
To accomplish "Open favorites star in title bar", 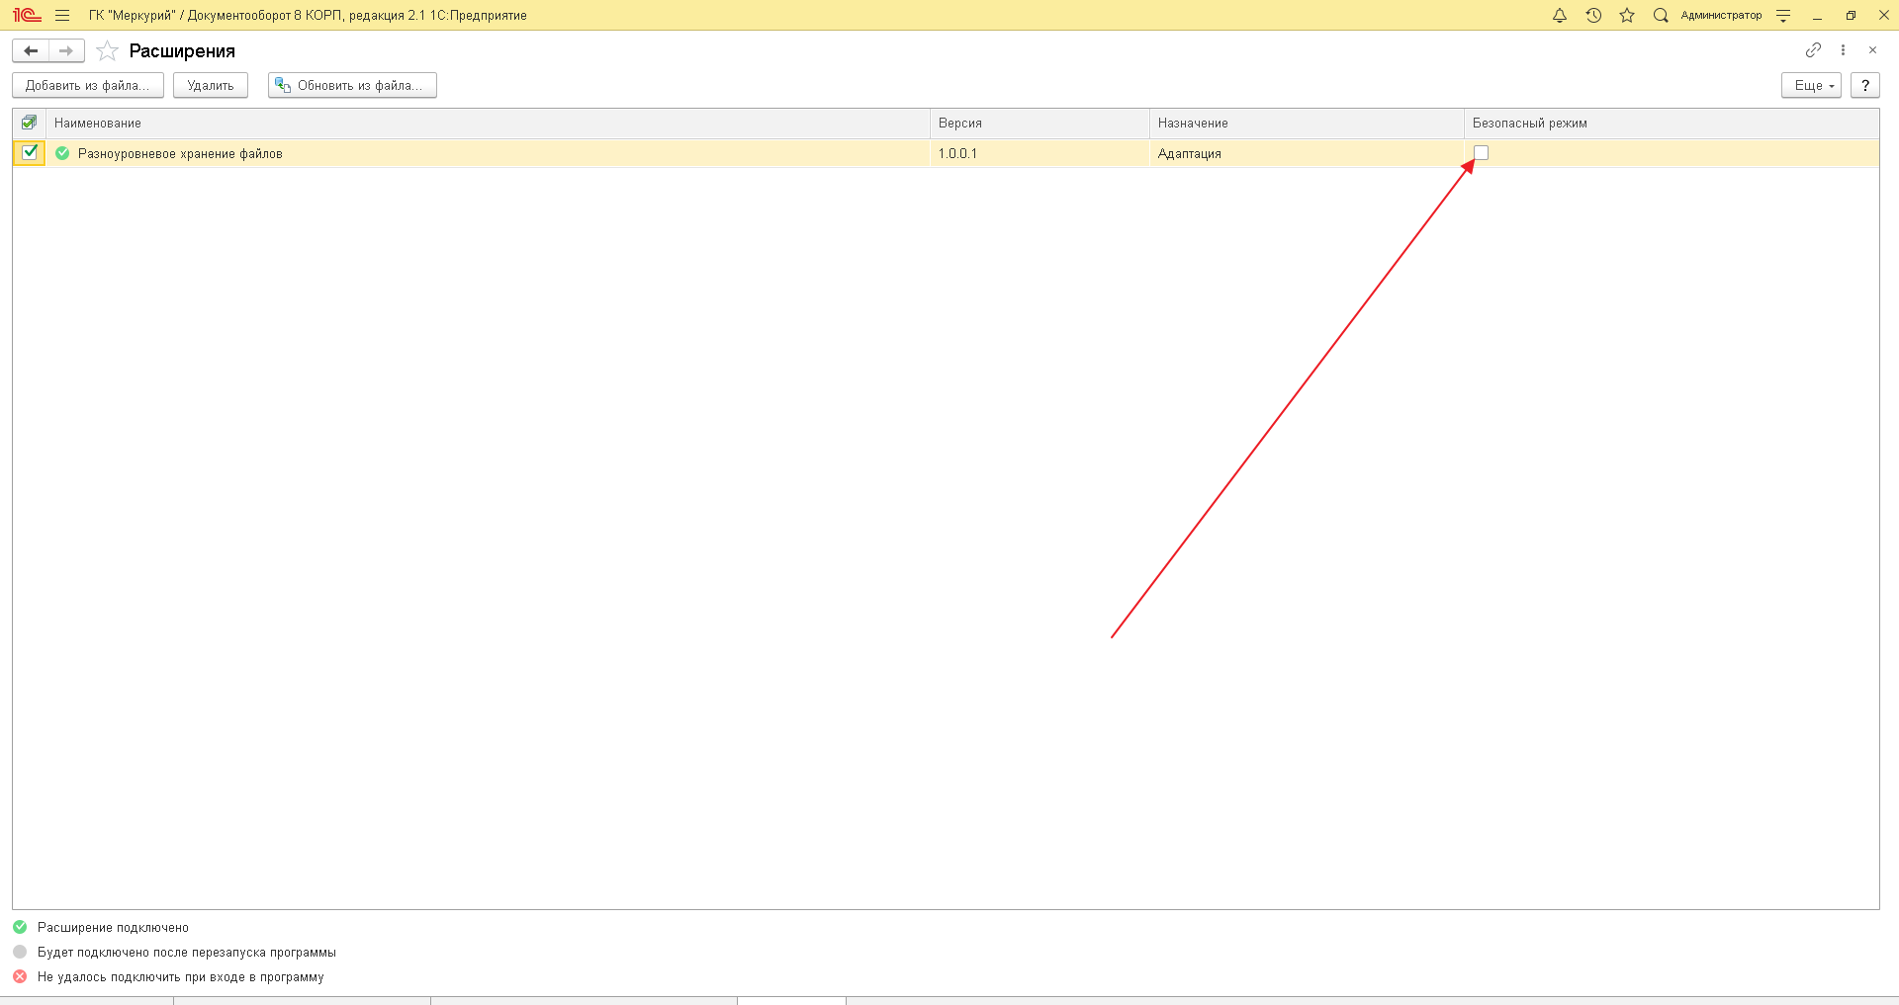I will [x=1627, y=15].
